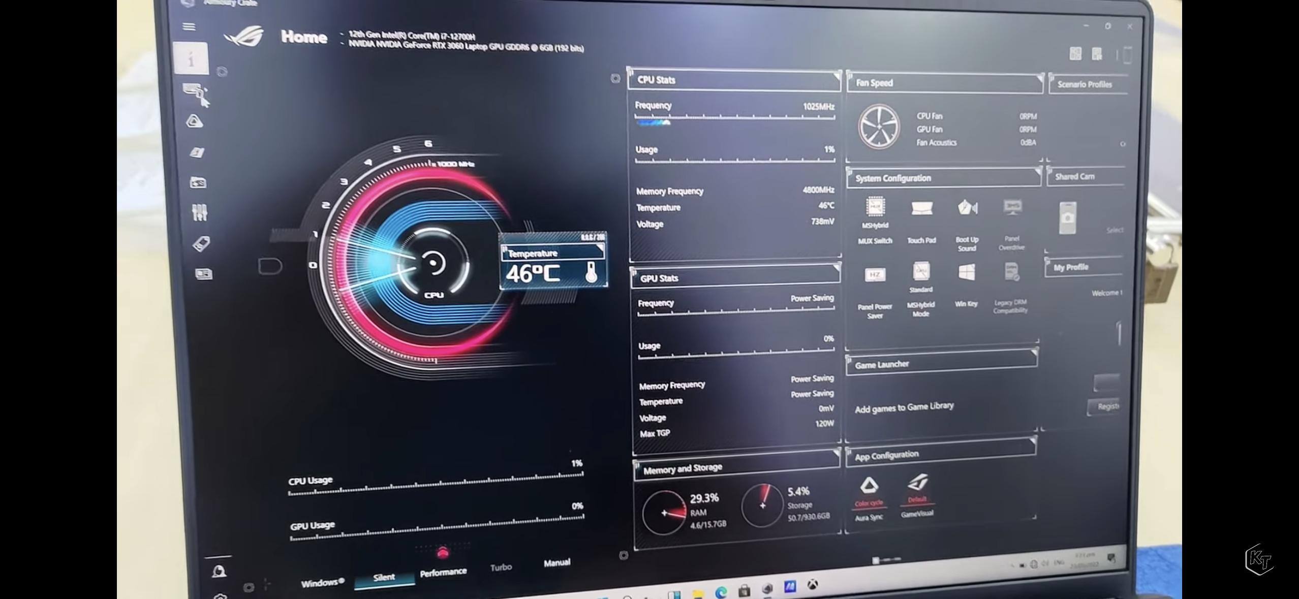
Task: Click the Aura Sync Color cycle icon
Action: point(869,486)
